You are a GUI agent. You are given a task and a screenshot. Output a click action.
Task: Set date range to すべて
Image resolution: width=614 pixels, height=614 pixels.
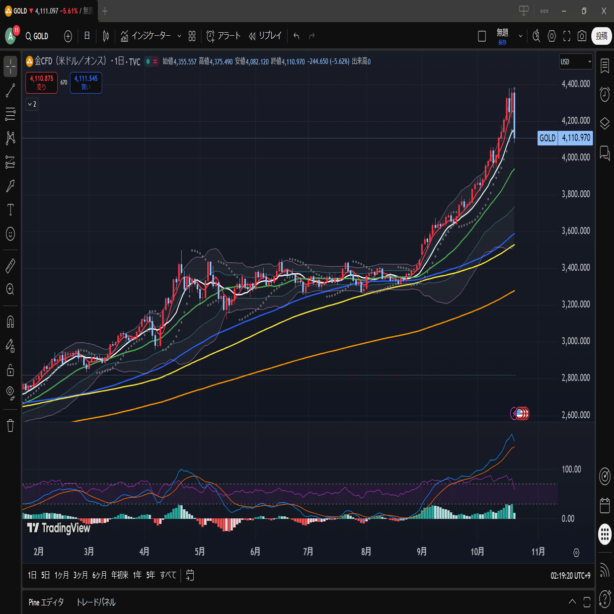[168, 575]
